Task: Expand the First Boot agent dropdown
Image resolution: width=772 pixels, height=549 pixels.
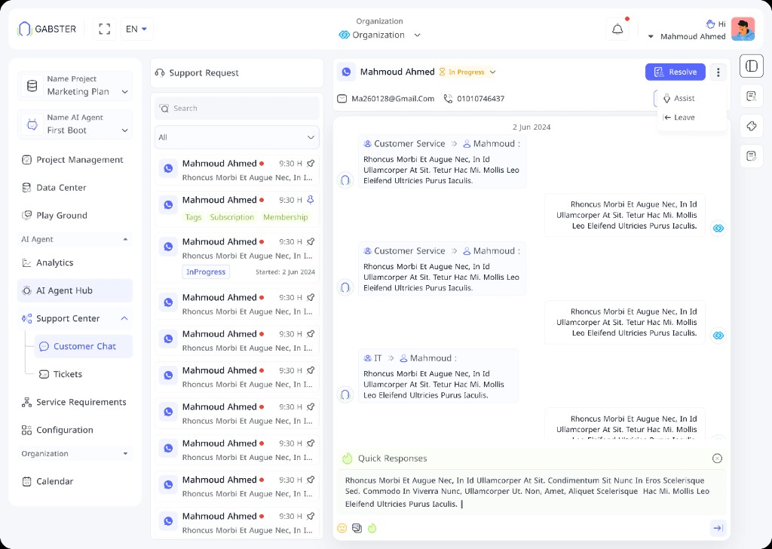Action: point(124,130)
